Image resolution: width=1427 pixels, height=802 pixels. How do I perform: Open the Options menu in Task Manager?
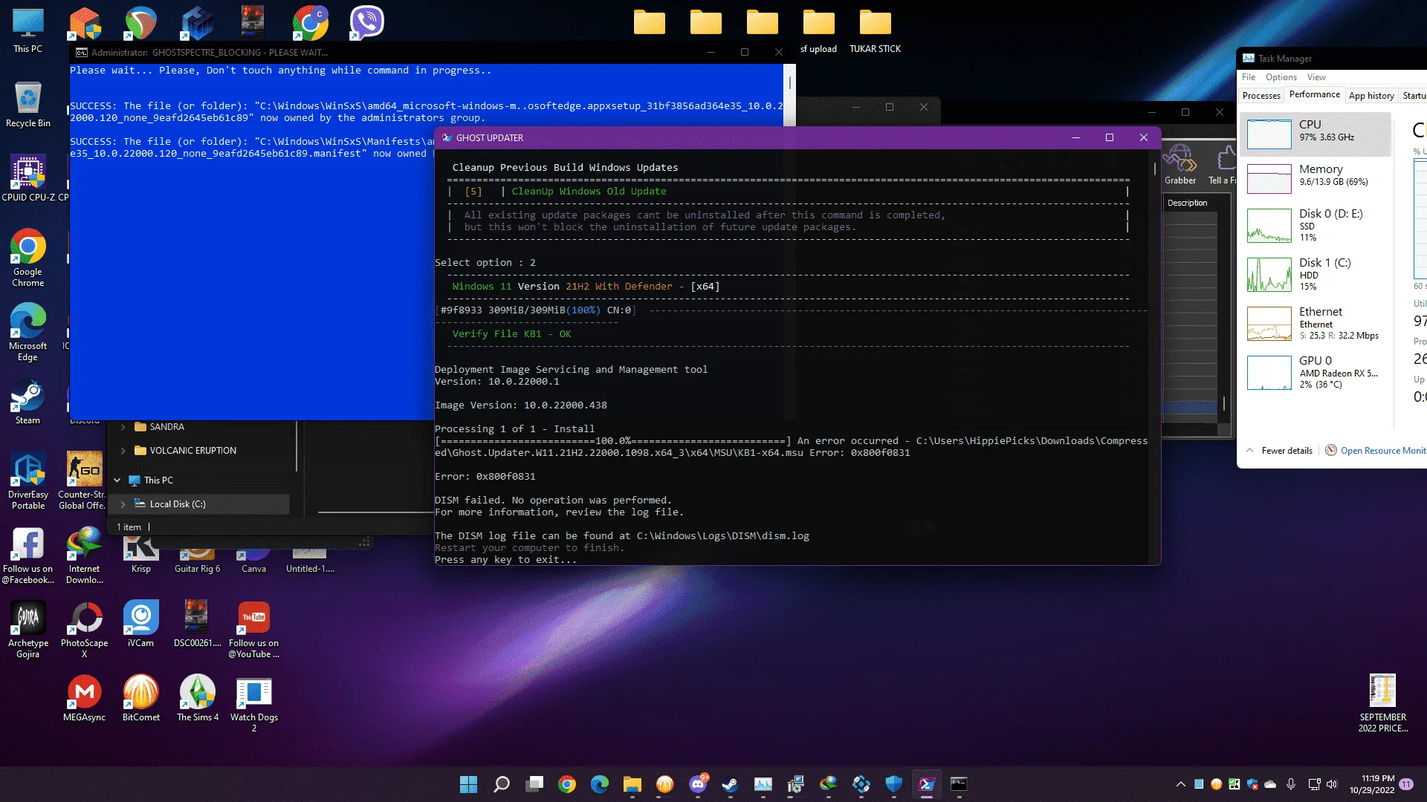click(x=1281, y=77)
